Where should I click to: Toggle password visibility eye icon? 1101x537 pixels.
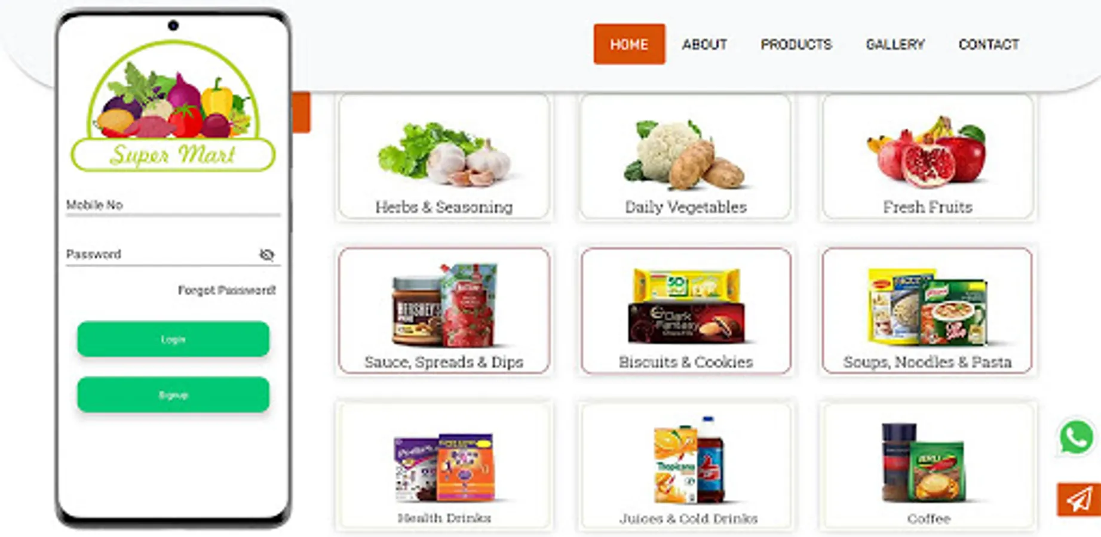click(267, 255)
